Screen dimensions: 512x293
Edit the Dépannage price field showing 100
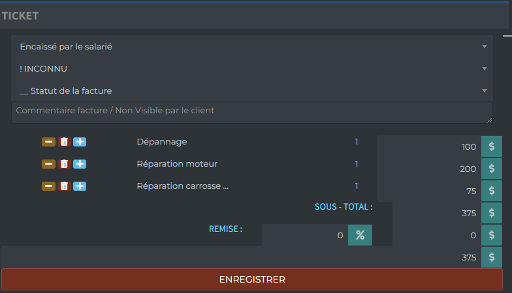point(429,146)
